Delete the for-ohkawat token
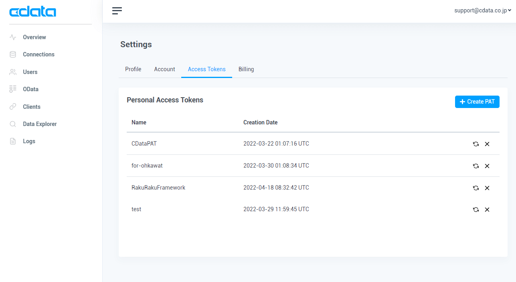The image size is (516, 282). (487, 166)
